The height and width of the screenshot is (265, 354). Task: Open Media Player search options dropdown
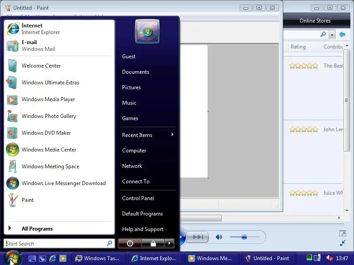tap(332, 35)
